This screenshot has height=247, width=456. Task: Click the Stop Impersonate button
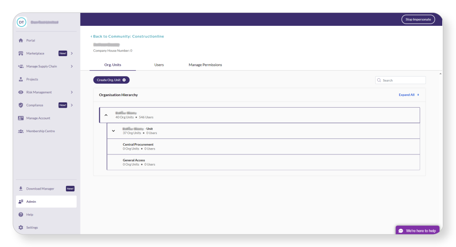point(418,20)
